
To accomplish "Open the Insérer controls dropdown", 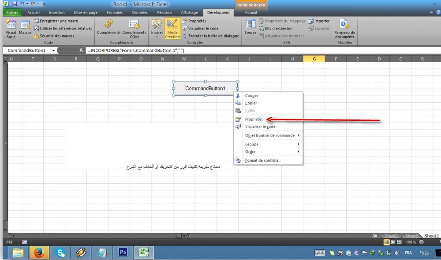I will [157, 28].
